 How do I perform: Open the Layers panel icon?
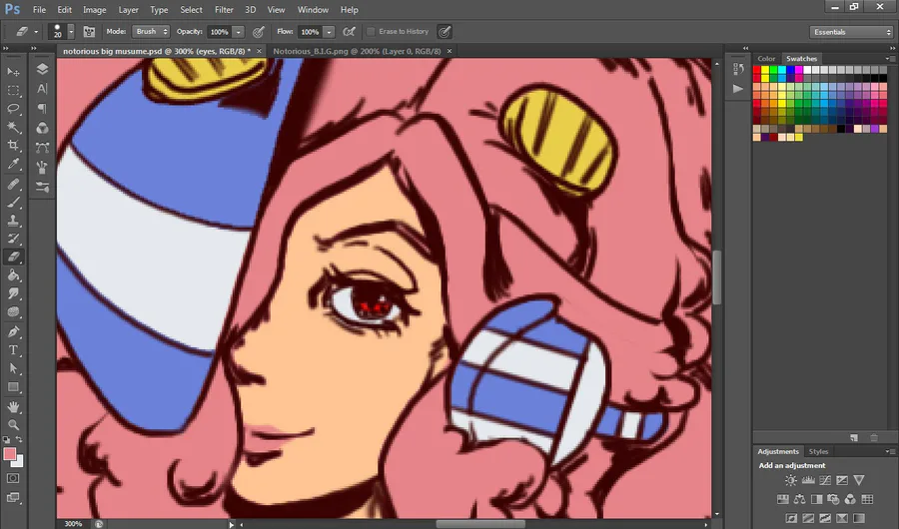coord(42,69)
